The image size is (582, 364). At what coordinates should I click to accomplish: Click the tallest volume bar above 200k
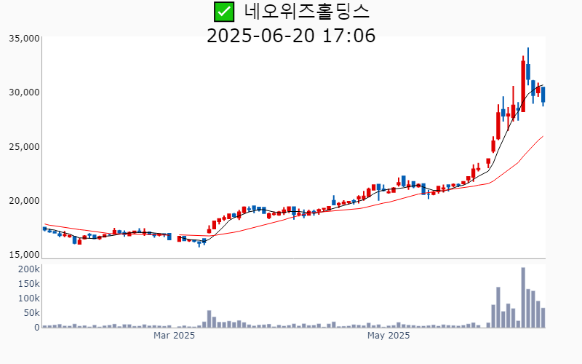523,298
